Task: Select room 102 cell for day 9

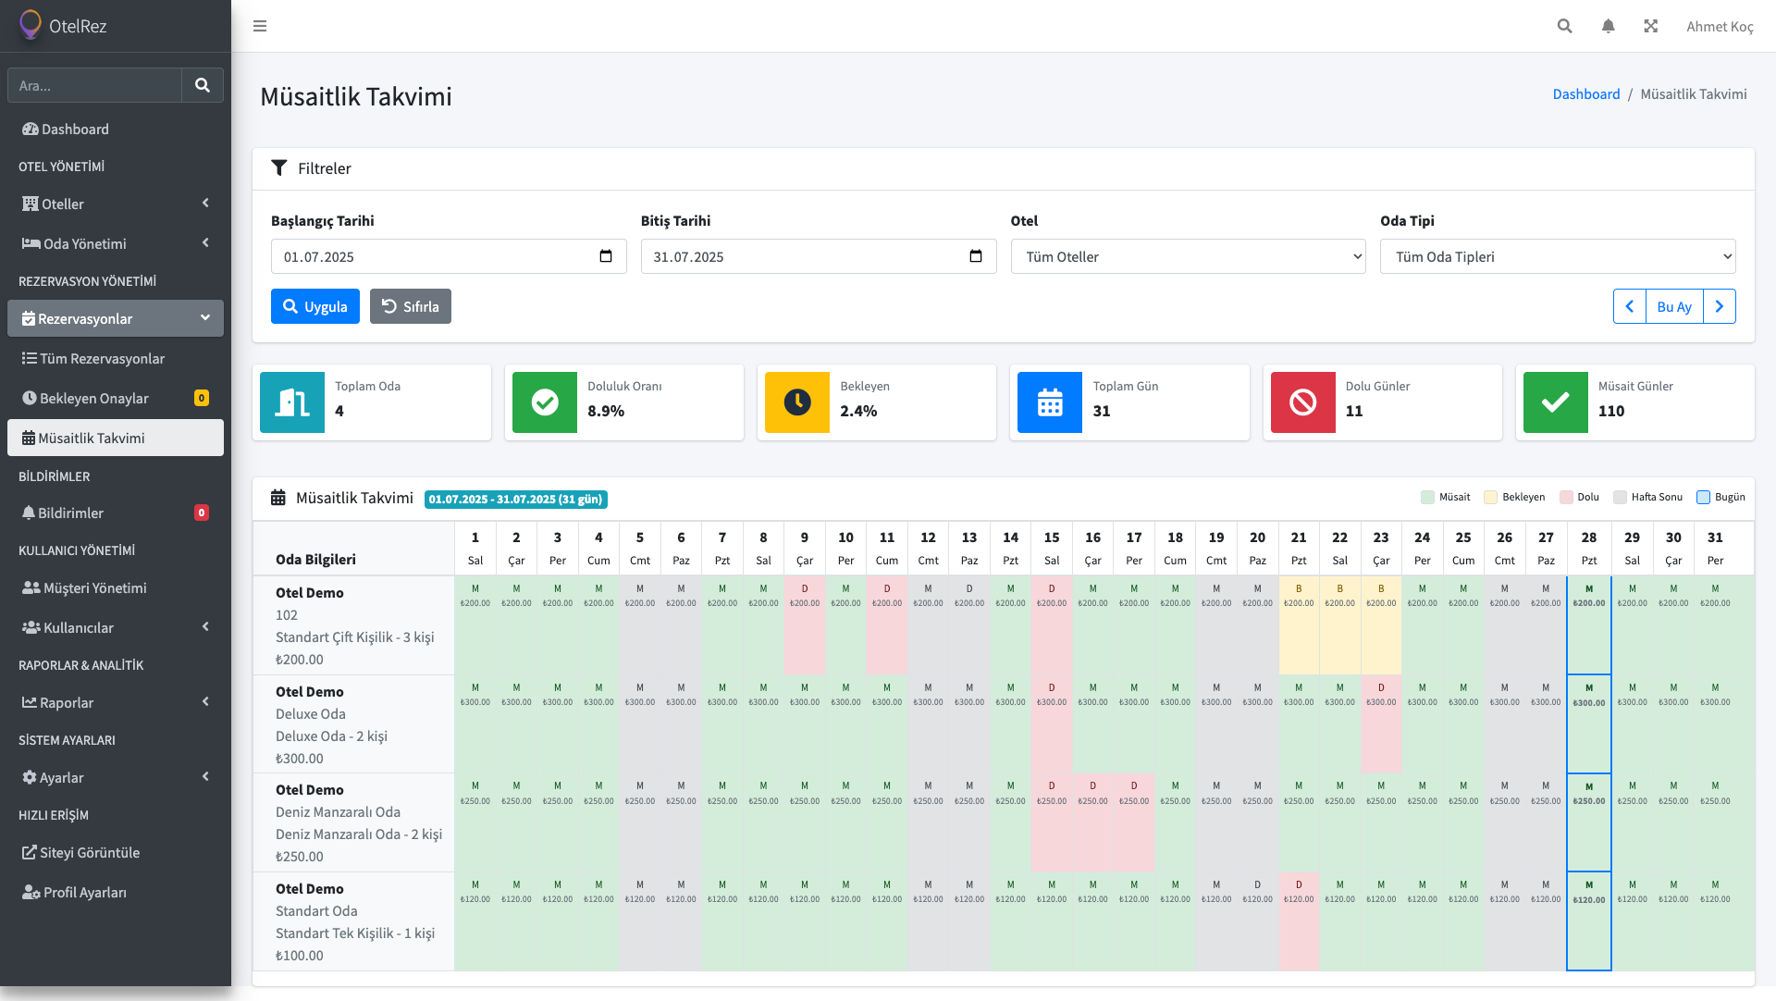Action: tap(805, 625)
